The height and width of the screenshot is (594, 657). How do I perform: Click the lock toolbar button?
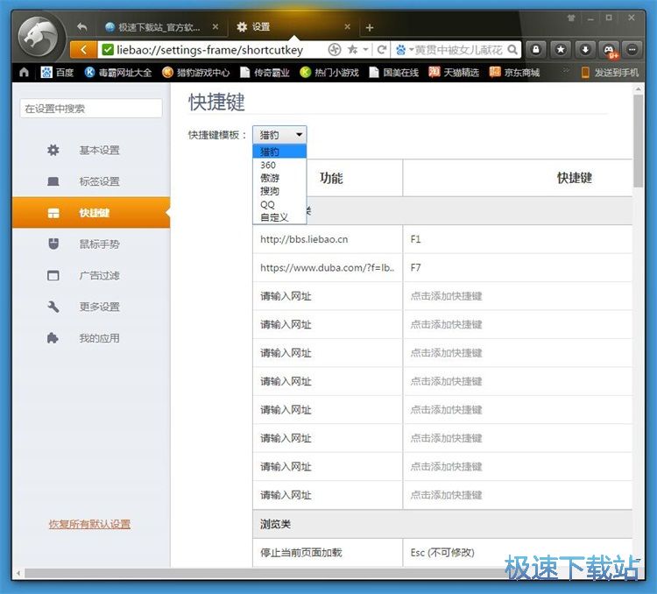[535, 50]
